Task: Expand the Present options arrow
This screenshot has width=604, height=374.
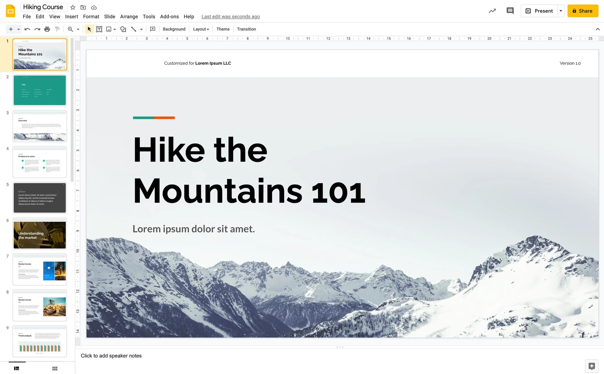Action: point(561,11)
